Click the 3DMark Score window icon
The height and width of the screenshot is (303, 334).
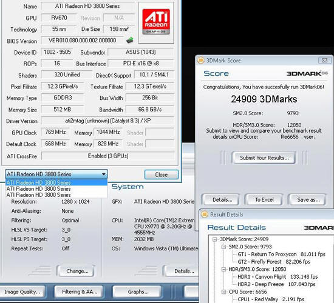pos(200,61)
